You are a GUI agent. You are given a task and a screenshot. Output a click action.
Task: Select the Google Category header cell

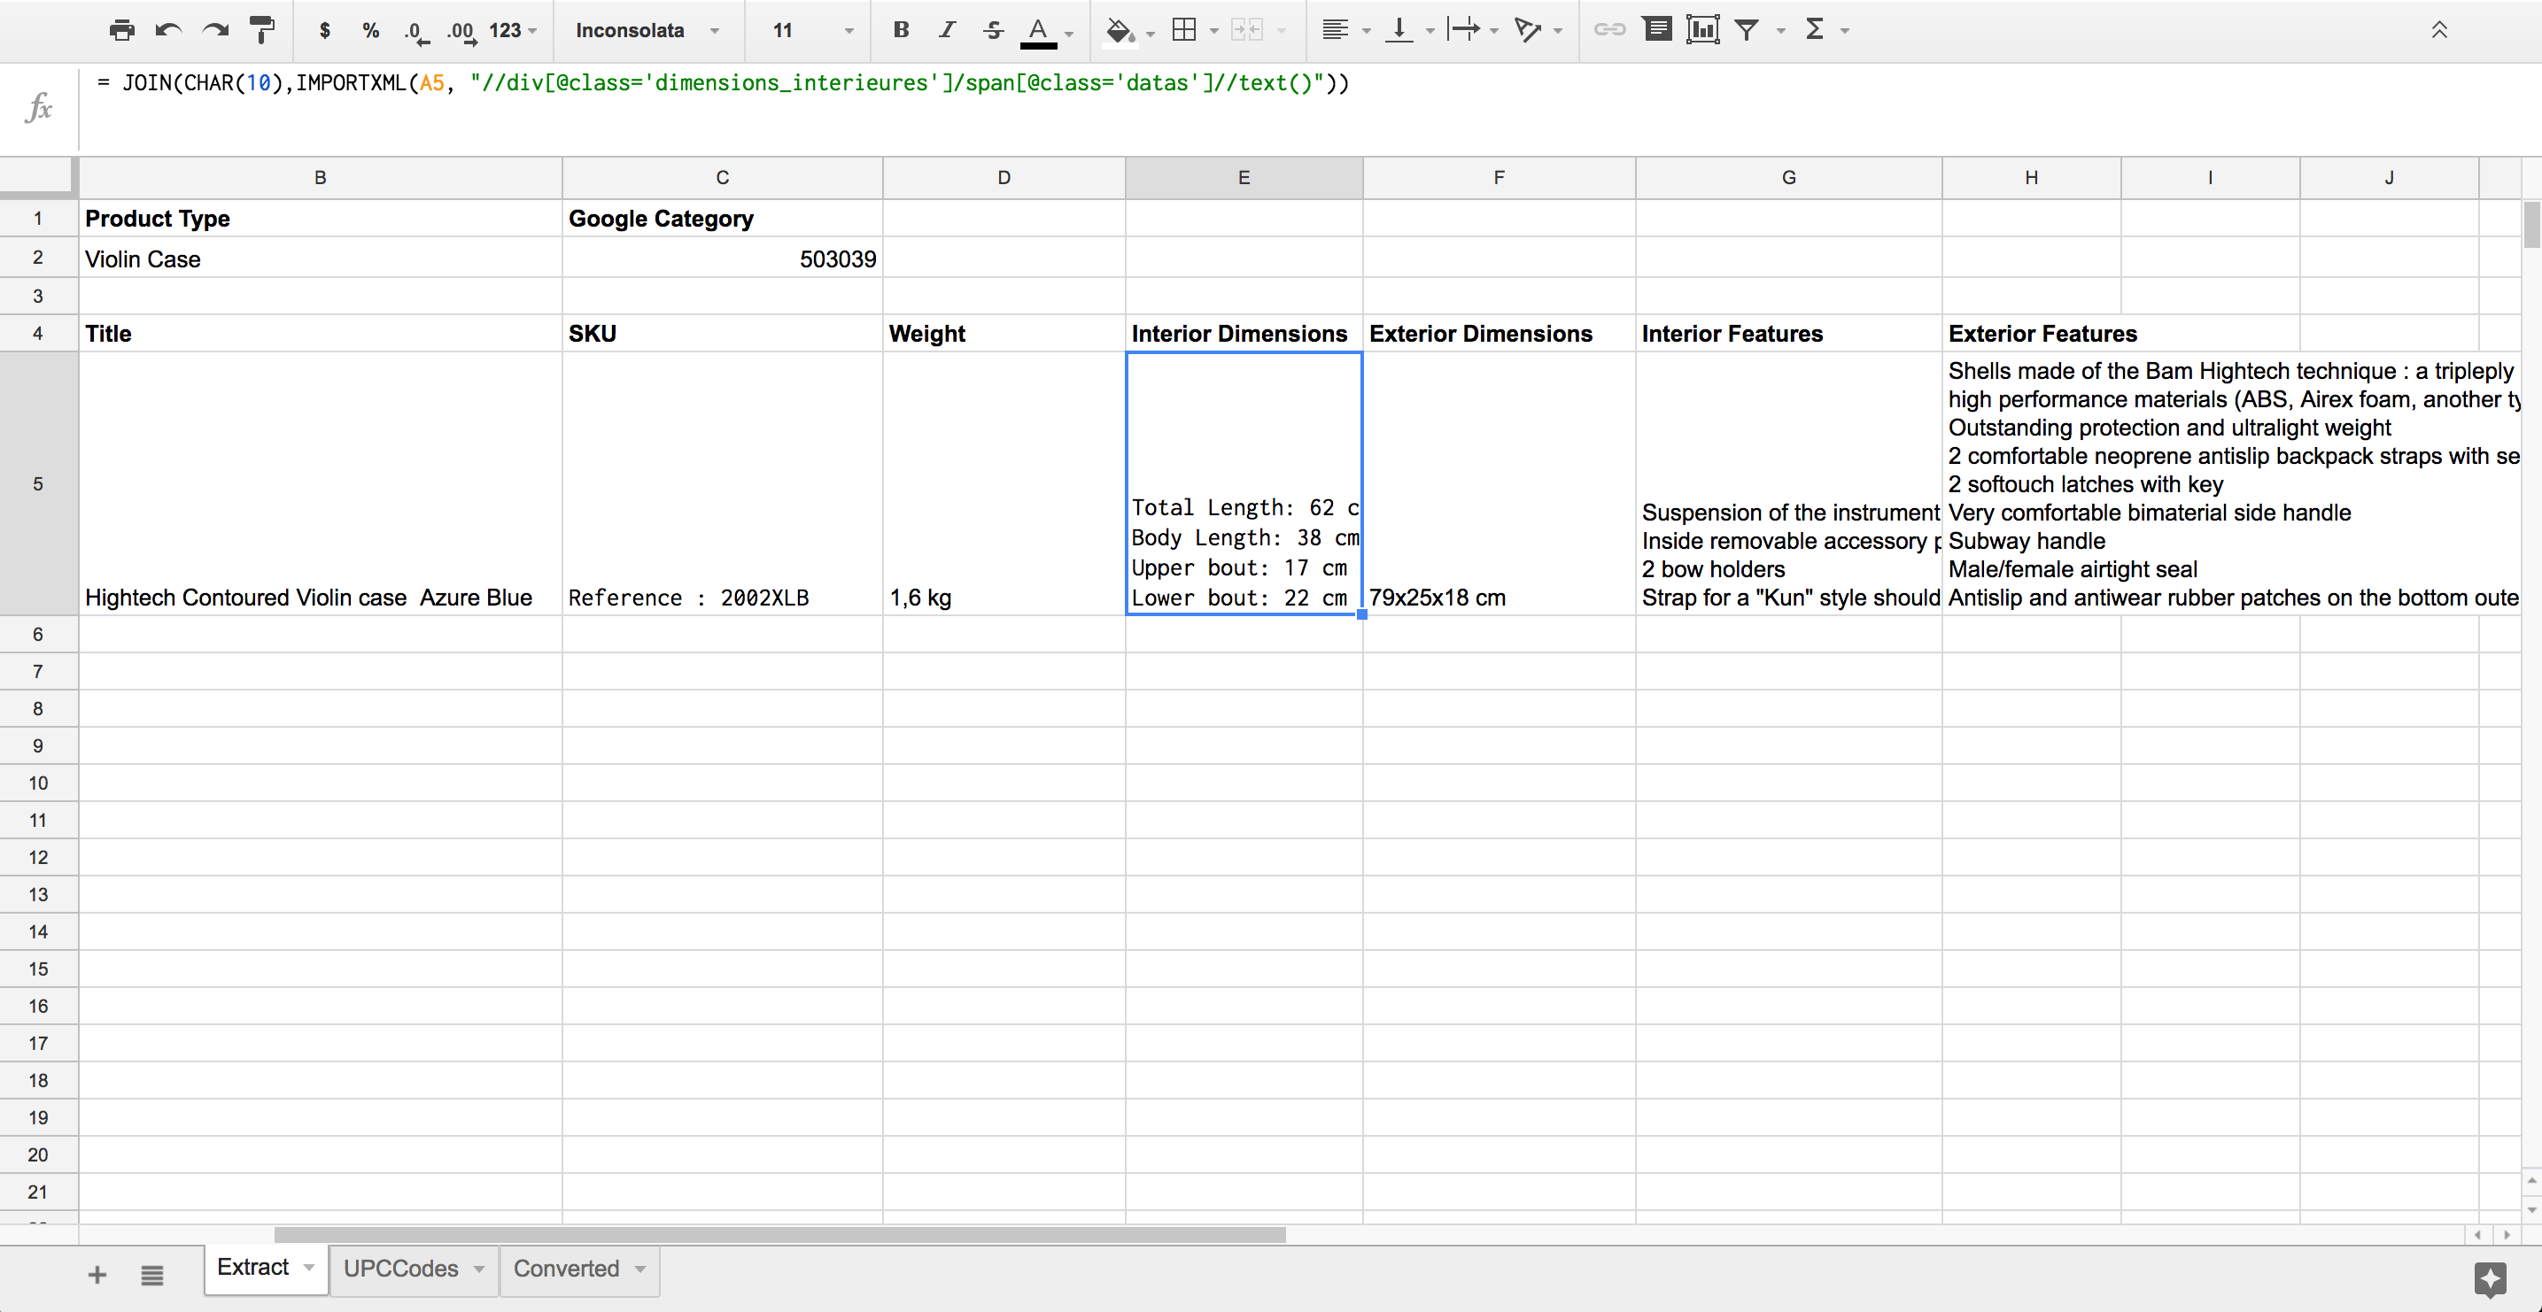[723, 218]
